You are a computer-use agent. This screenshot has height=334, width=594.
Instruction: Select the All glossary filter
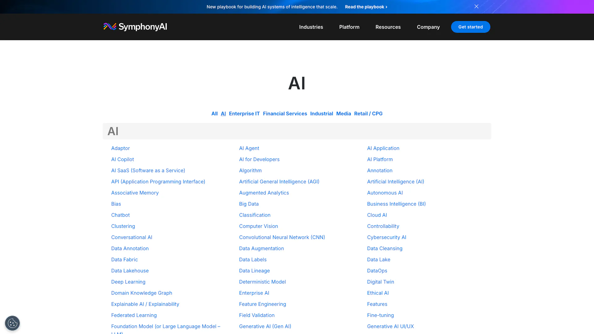coord(214,113)
